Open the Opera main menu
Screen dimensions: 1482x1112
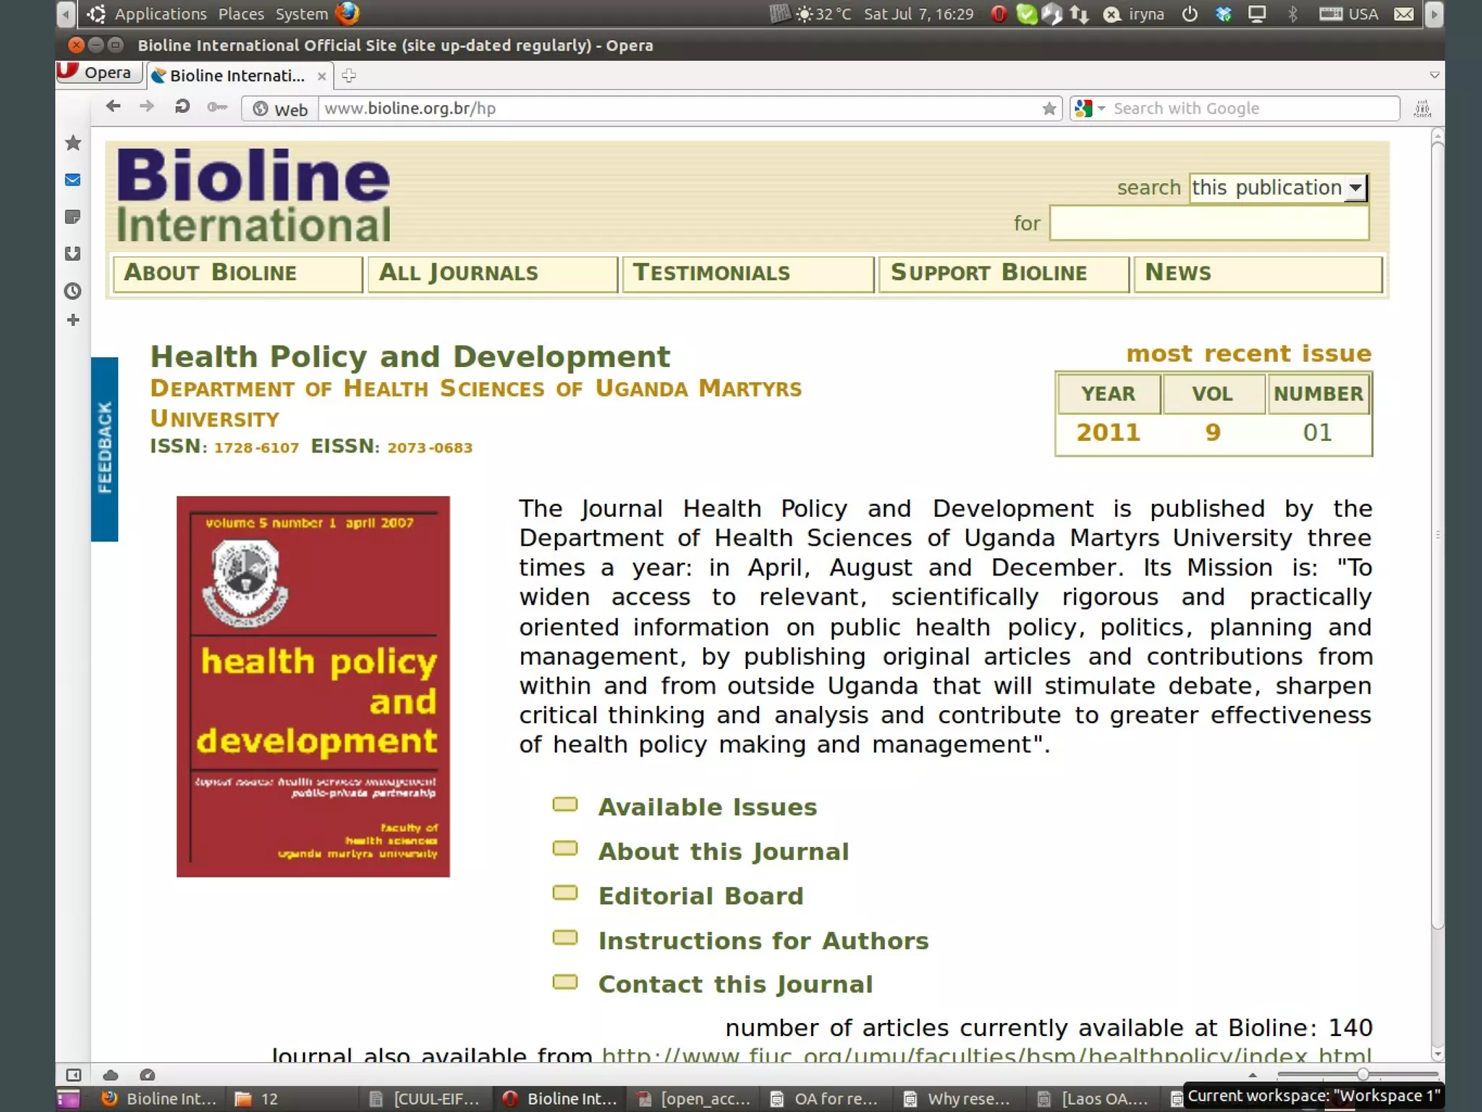pyautogui.click(x=98, y=73)
